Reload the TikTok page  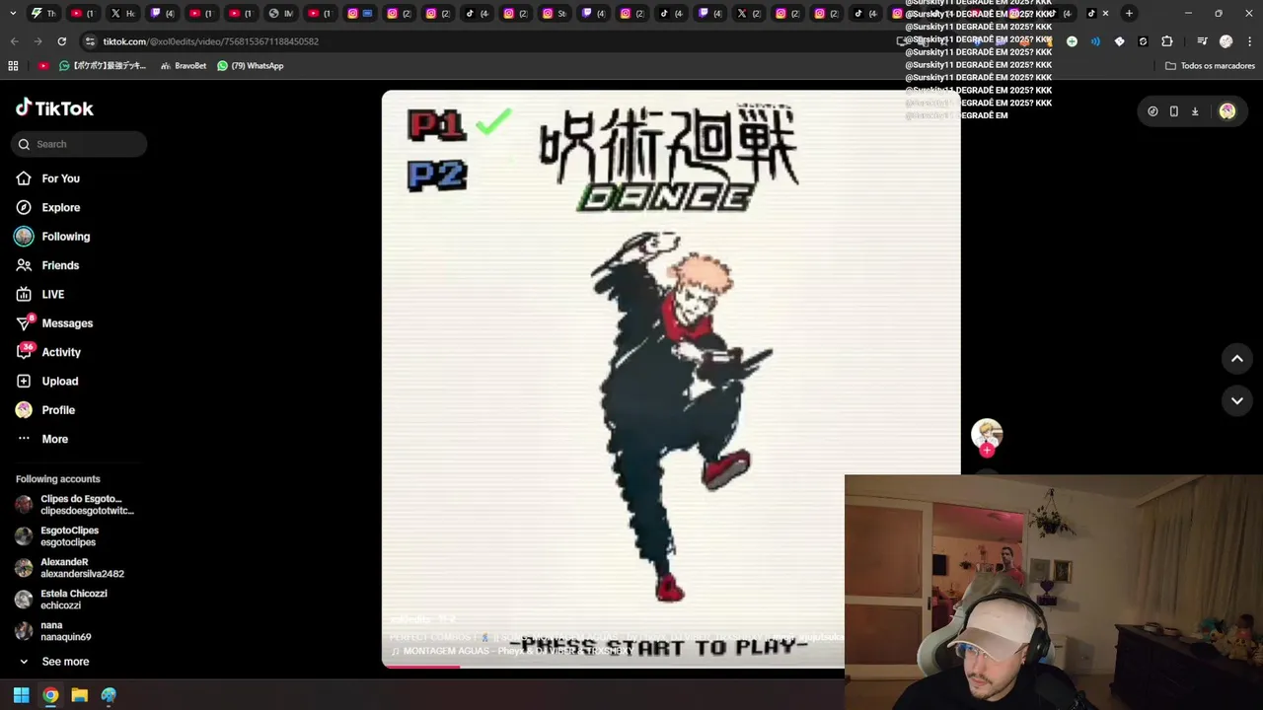coord(62,41)
